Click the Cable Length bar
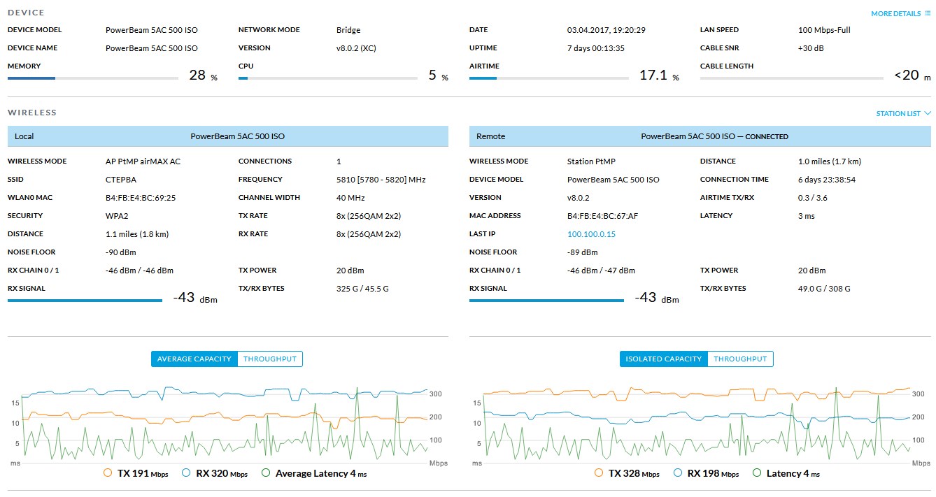This screenshot has width=936, height=497. pos(792,78)
